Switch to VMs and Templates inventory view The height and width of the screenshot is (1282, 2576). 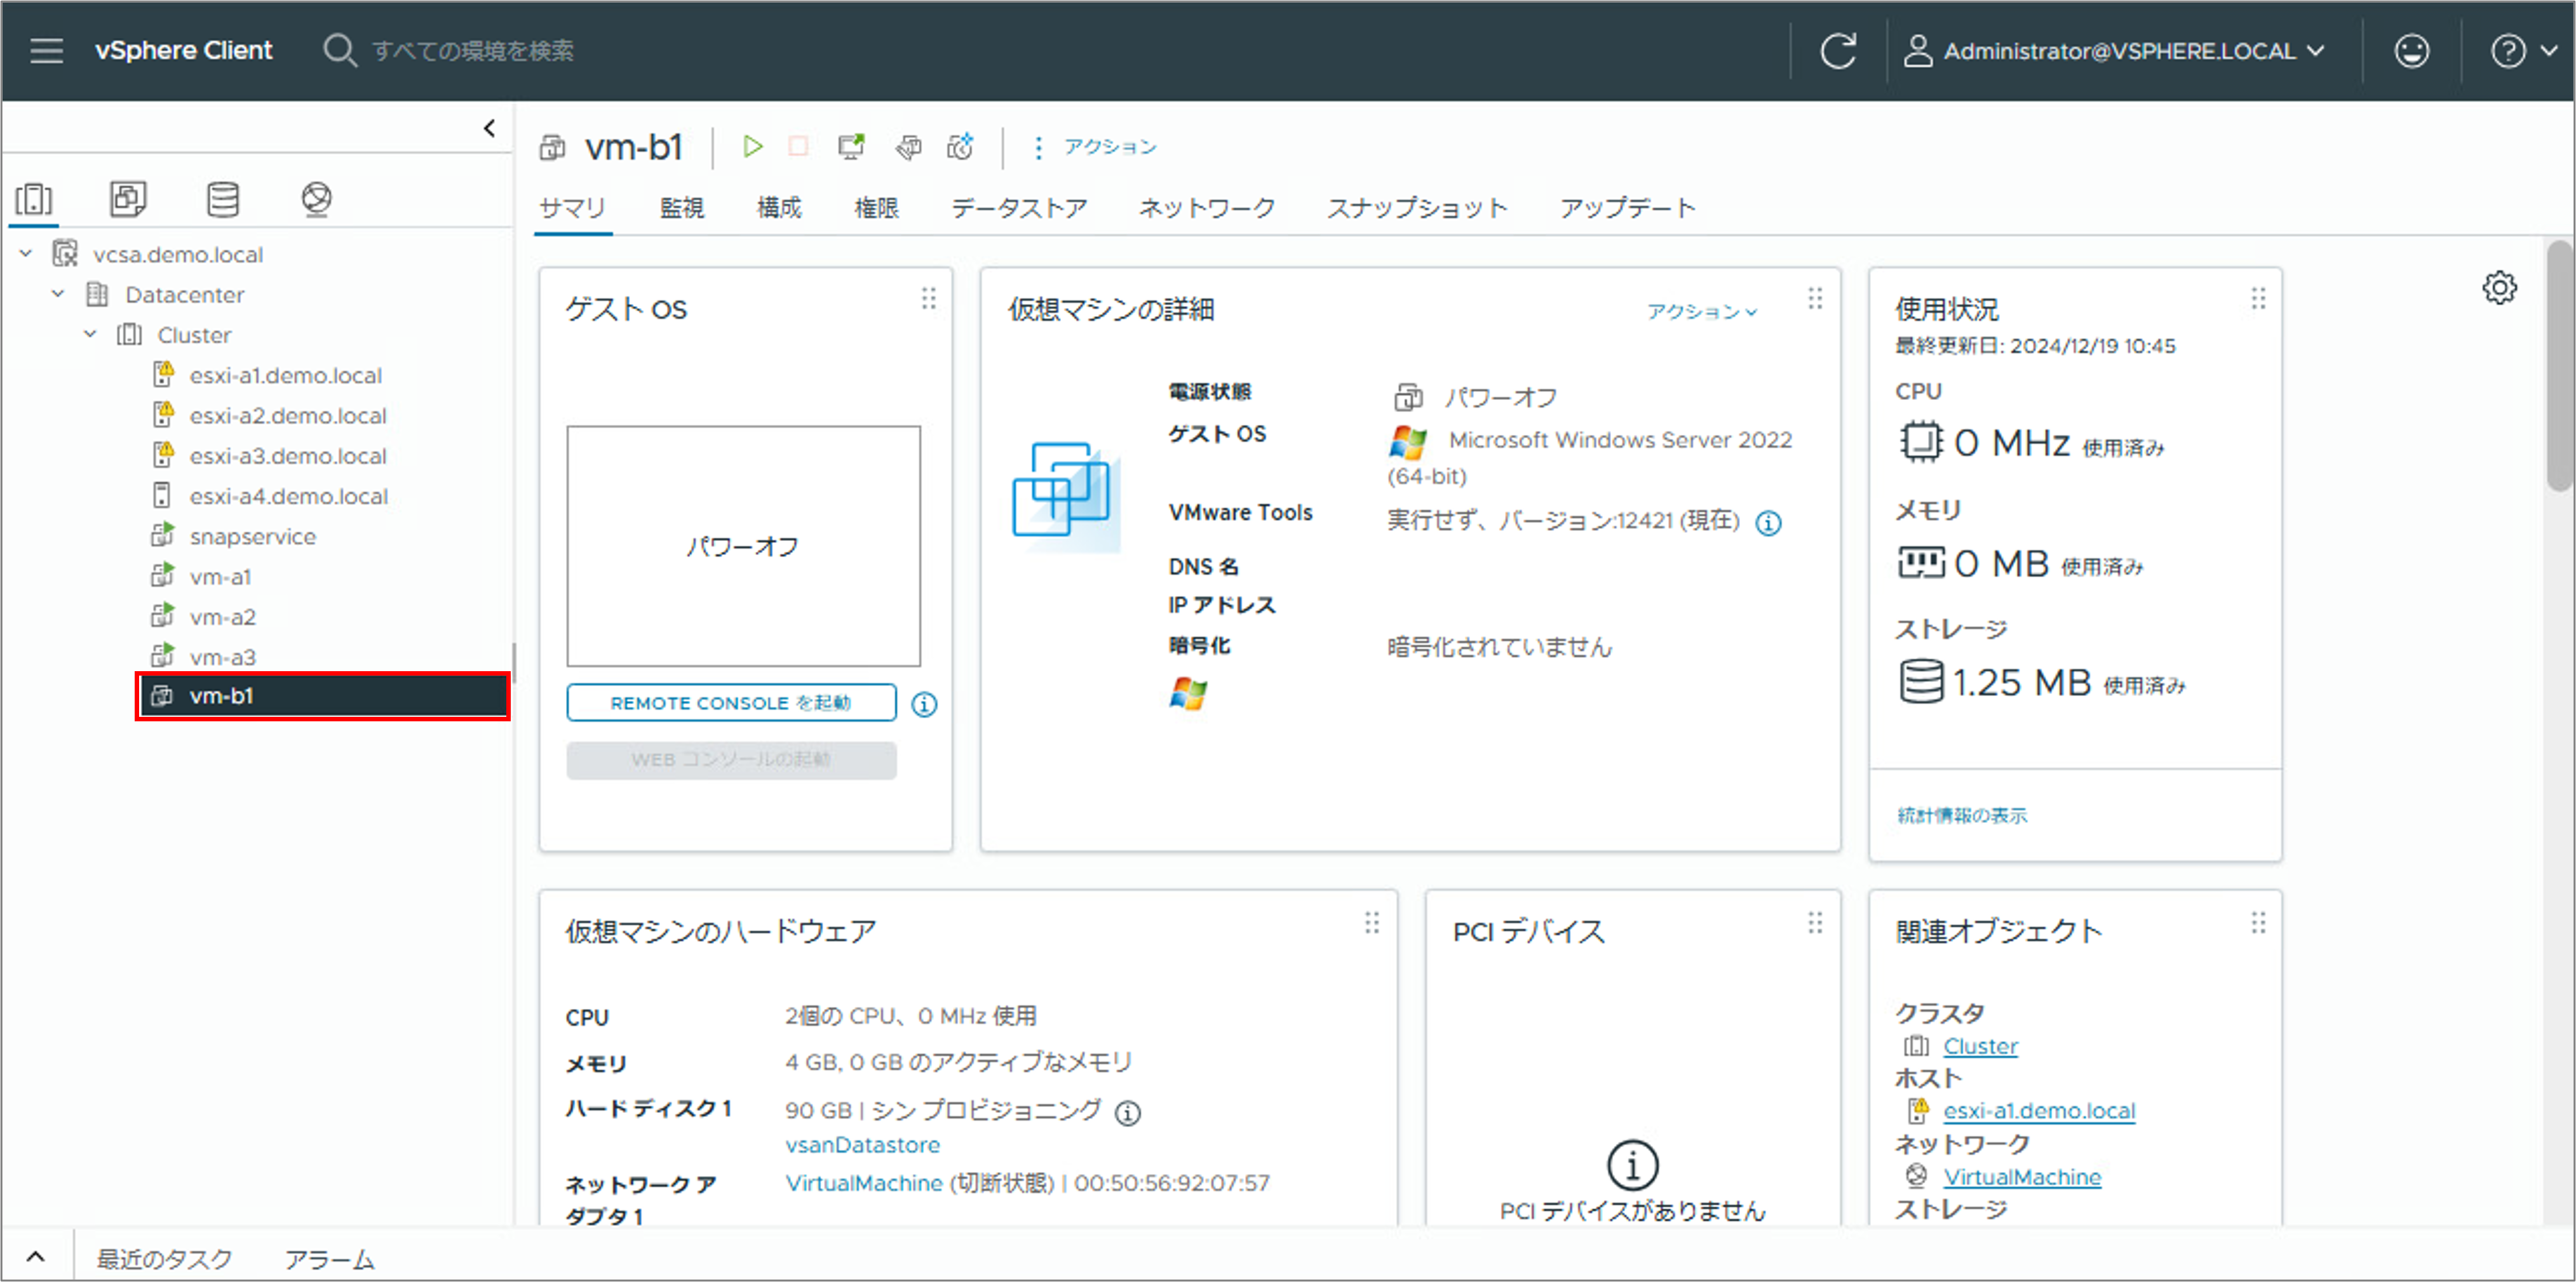coord(128,199)
